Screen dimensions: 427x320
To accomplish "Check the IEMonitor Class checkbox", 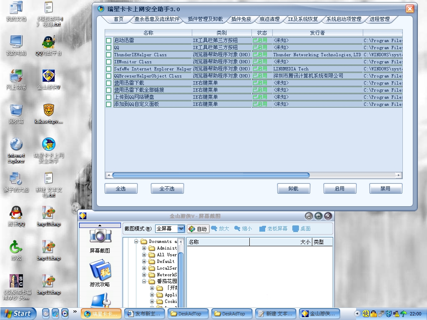I will tap(109, 62).
